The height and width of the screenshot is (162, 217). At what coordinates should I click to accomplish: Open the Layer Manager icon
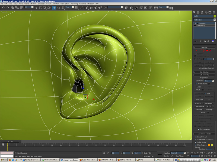click(136, 8)
